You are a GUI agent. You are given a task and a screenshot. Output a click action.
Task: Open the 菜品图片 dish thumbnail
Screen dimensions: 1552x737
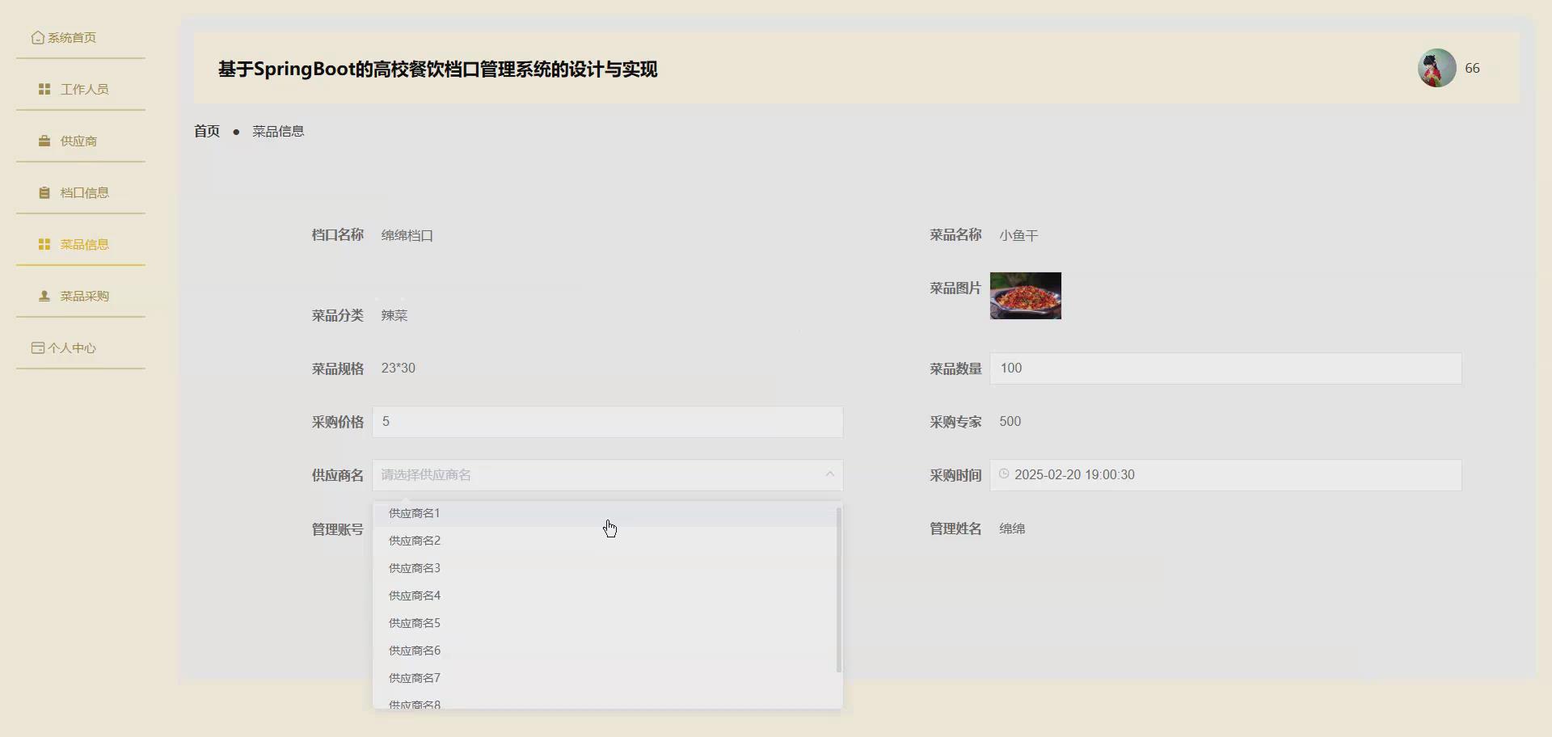tap(1026, 296)
